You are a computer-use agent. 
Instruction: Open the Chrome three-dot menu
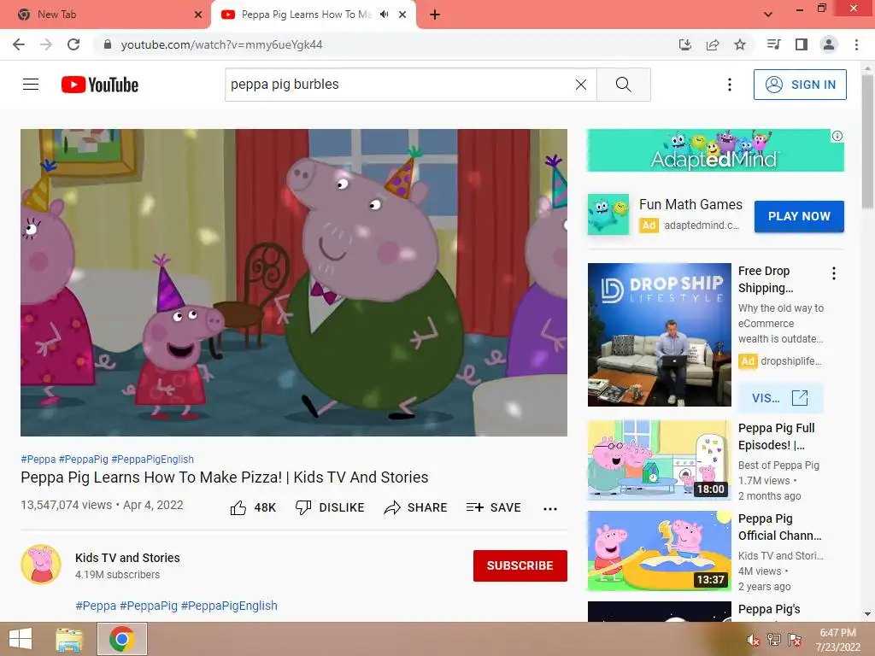856,44
